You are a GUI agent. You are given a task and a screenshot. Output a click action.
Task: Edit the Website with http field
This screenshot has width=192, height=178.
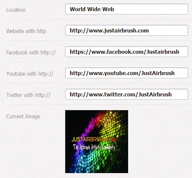click(126, 30)
